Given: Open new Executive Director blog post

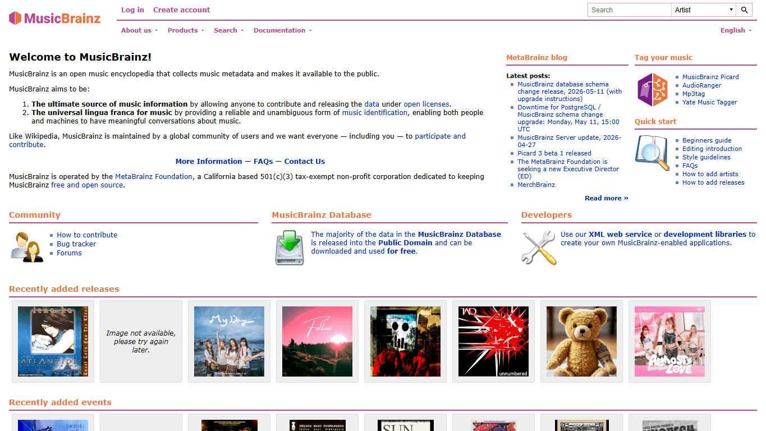Looking at the screenshot, I should coord(568,169).
